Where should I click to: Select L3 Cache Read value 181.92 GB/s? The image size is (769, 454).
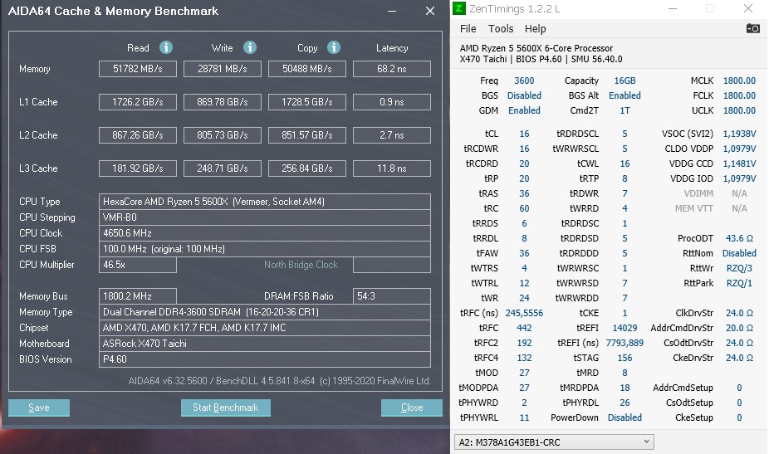[137, 168]
